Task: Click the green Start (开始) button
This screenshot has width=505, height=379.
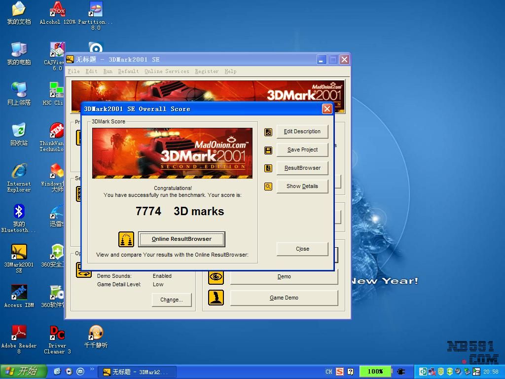Action: (23, 371)
